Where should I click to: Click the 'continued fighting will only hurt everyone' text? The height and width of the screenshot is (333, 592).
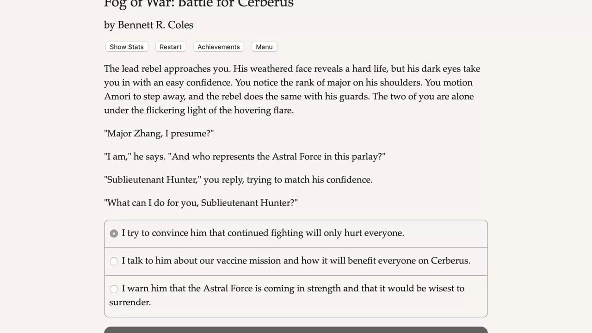tap(316, 233)
